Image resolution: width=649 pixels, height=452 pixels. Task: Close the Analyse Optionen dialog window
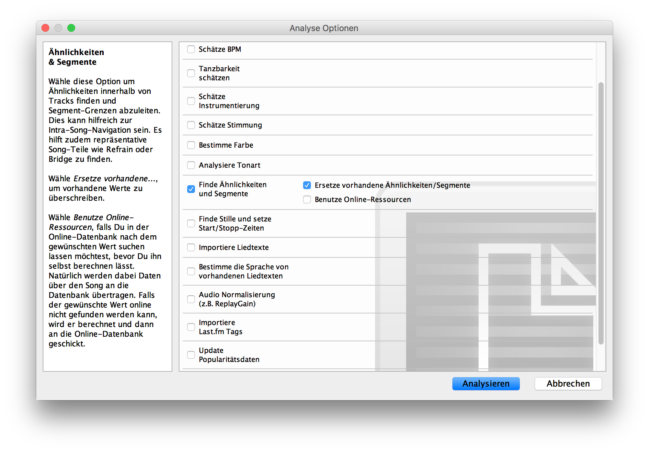click(x=45, y=28)
